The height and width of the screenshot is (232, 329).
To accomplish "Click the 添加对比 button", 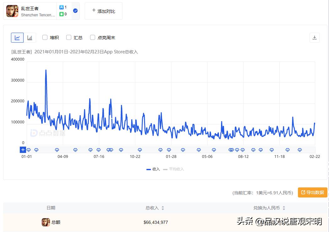I will (x=103, y=10).
